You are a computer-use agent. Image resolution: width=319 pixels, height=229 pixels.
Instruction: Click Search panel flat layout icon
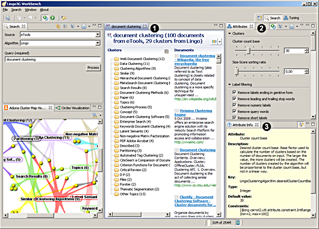coord(66,26)
